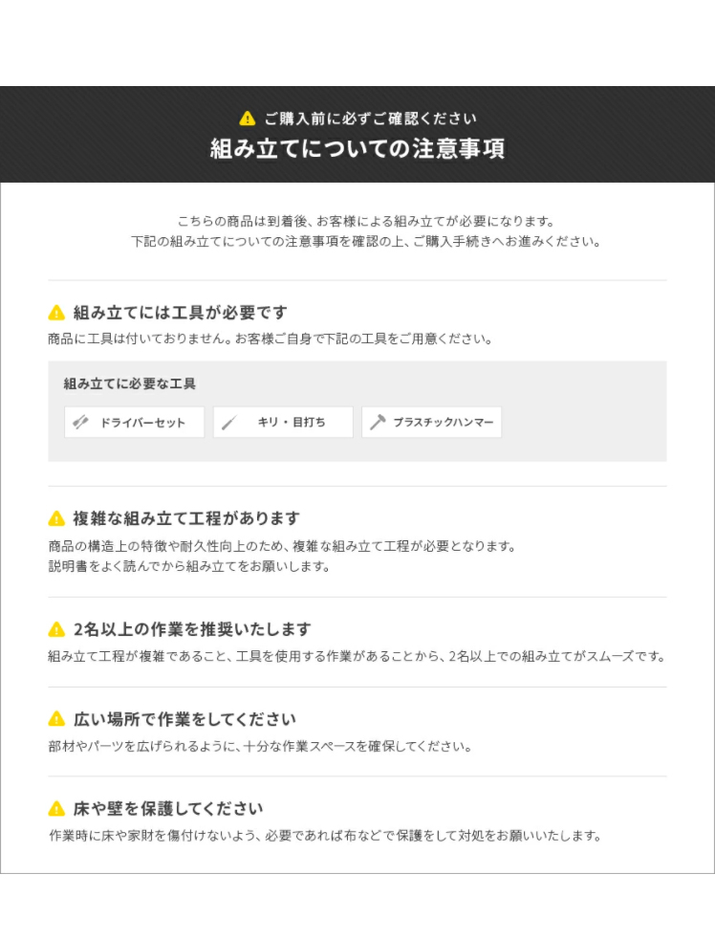Click the hammer icon in the tools list

[378, 423]
